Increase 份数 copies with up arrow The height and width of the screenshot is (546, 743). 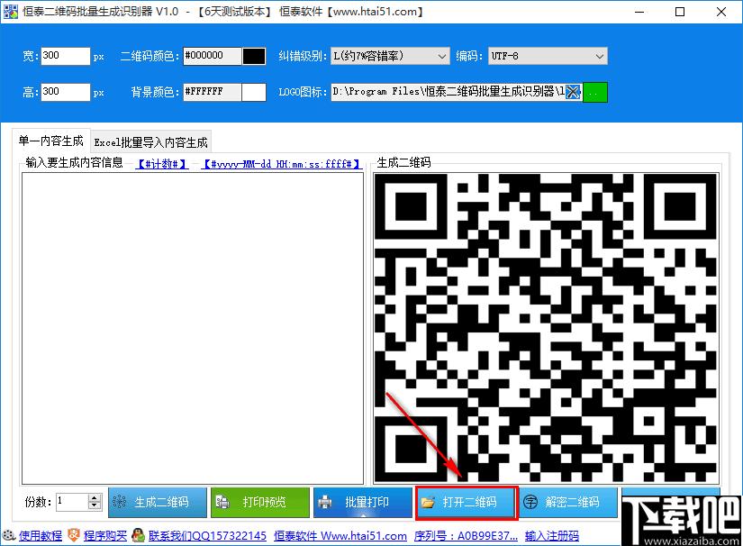pos(95,498)
